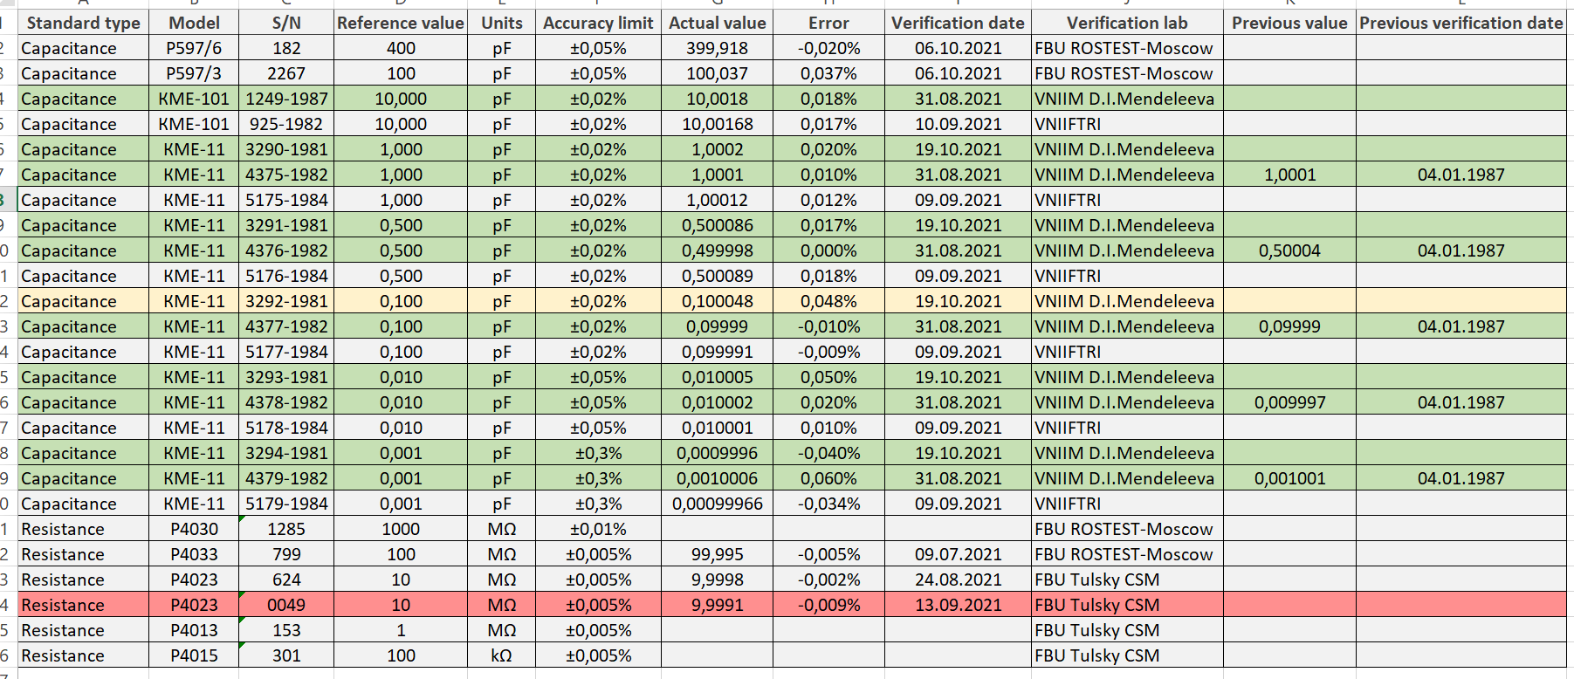Click the serial number cell 5175-1984

[286, 200]
